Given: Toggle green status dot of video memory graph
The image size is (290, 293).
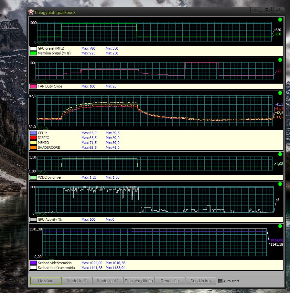Looking at the screenshot, I should (280, 226).
